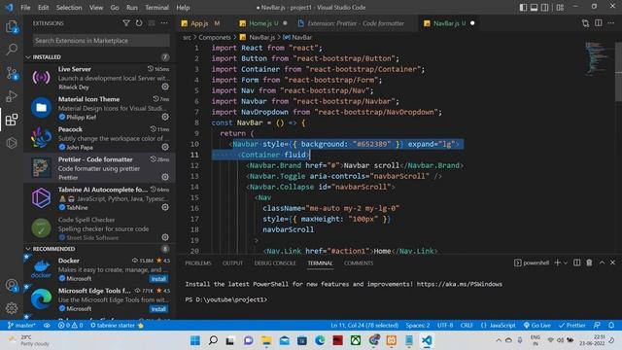This screenshot has width=622, height=350.
Task: Switch to the App.js tab
Action: [200, 23]
